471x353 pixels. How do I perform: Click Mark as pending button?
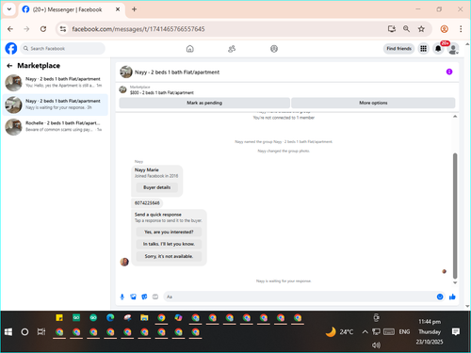click(204, 103)
